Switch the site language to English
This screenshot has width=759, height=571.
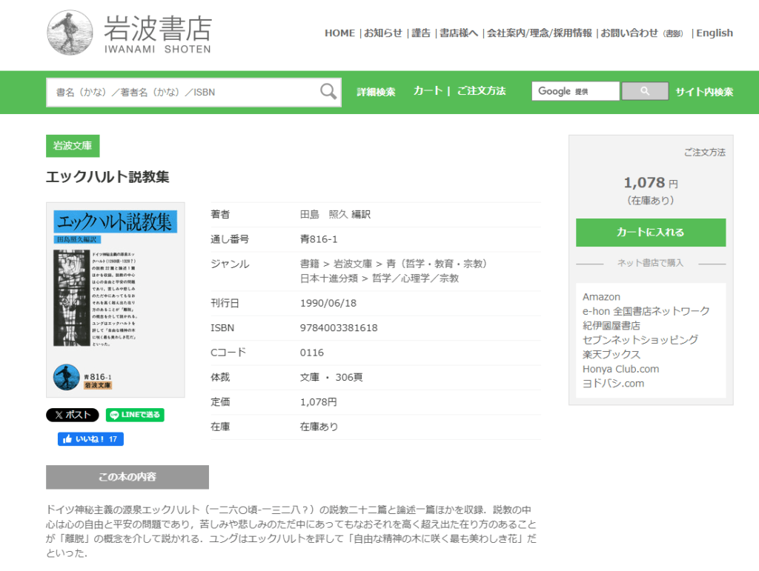(715, 33)
